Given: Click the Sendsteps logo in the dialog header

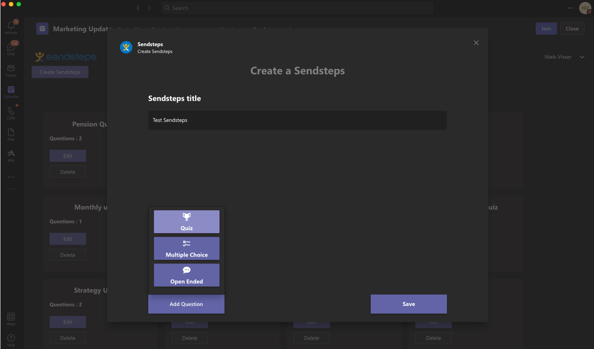Looking at the screenshot, I should [126, 47].
